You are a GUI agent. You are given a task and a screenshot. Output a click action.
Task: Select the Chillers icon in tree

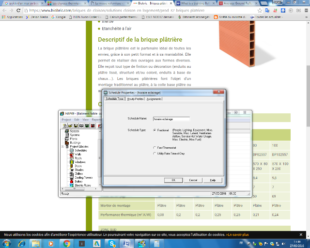[72, 173]
